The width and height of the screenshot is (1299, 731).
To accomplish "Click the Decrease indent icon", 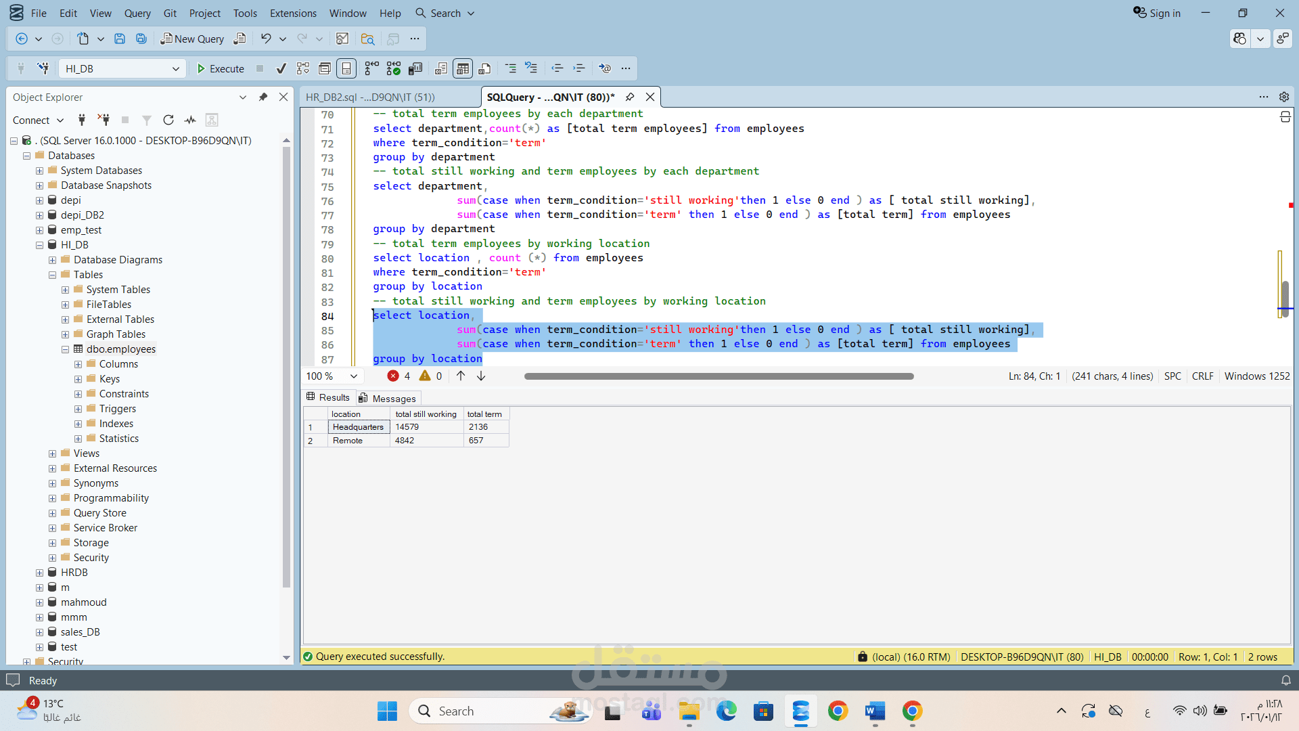I will pos(557,68).
